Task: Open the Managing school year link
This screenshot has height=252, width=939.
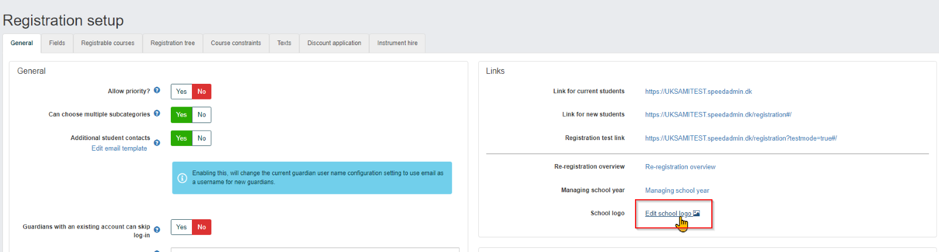Action: pyautogui.click(x=677, y=190)
